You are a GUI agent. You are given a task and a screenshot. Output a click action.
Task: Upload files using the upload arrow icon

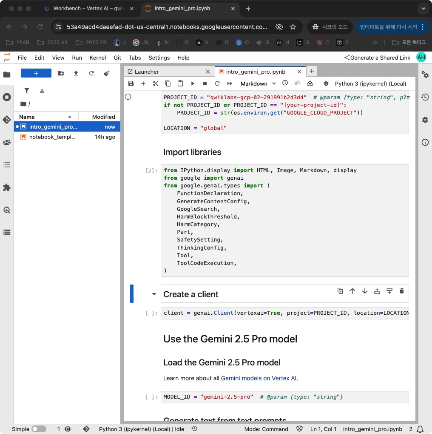[76, 73]
